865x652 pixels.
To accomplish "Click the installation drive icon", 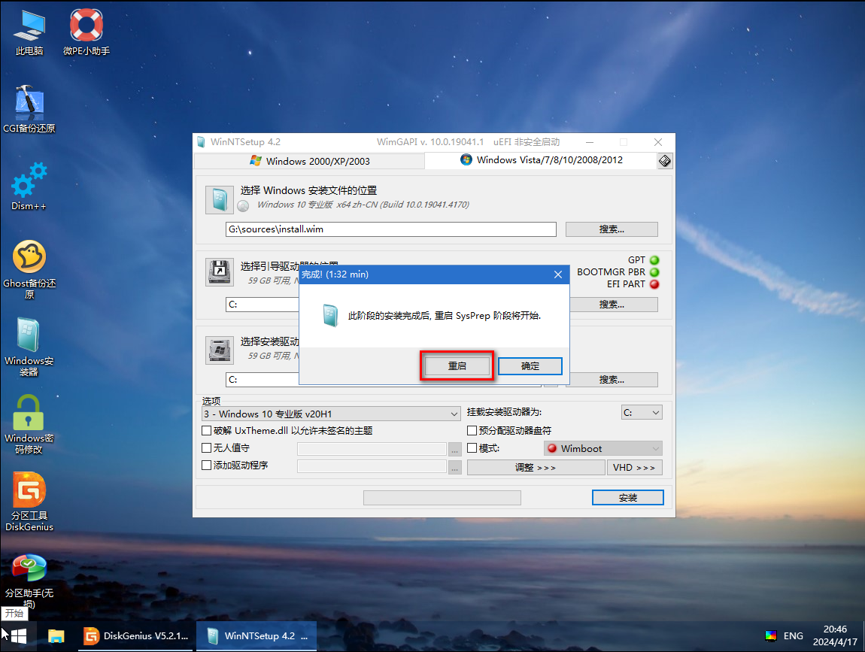I will [x=220, y=350].
